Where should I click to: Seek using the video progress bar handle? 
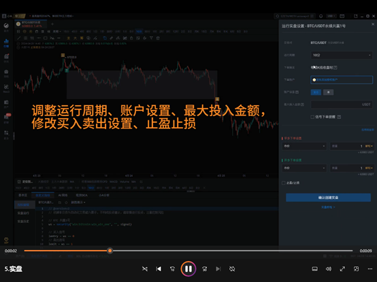pyautogui.click(x=110, y=251)
